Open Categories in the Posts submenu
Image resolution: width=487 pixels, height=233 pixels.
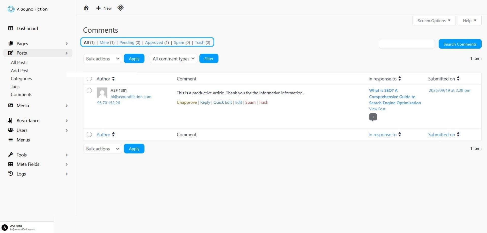(21, 79)
